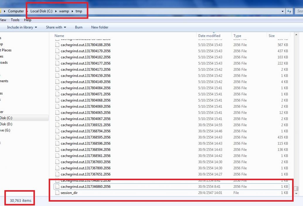
Task: Click the Burn toolbar button
Action: coord(79,27)
